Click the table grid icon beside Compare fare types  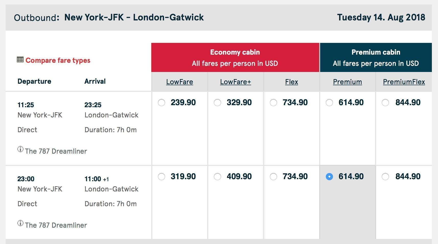pos(20,60)
